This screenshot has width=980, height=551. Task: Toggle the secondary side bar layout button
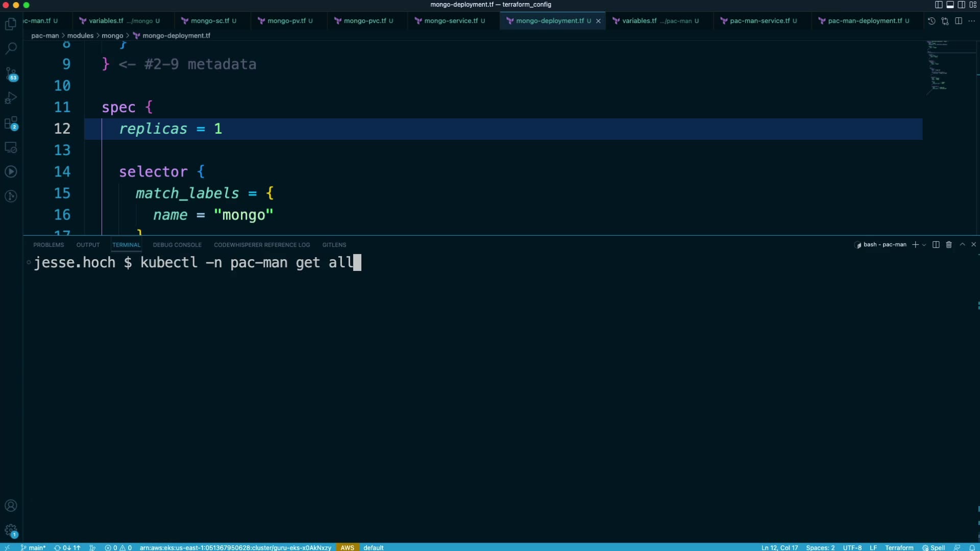click(961, 5)
